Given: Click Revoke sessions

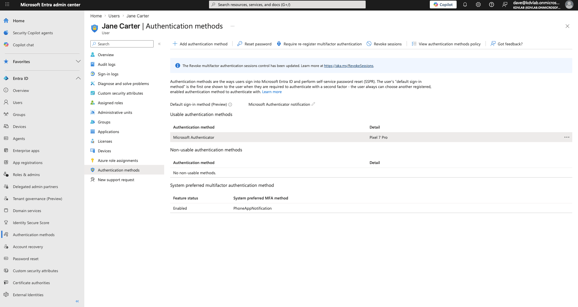Looking at the screenshot, I should (384, 44).
